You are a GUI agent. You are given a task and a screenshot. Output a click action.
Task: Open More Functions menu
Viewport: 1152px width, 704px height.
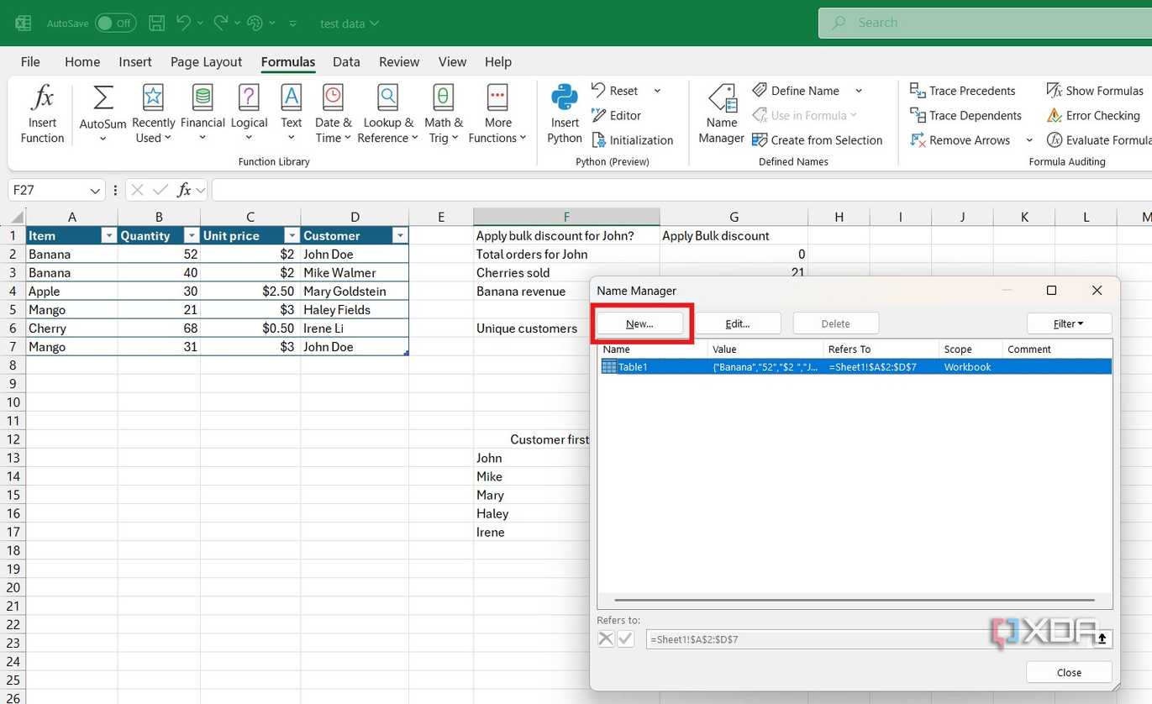497,114
